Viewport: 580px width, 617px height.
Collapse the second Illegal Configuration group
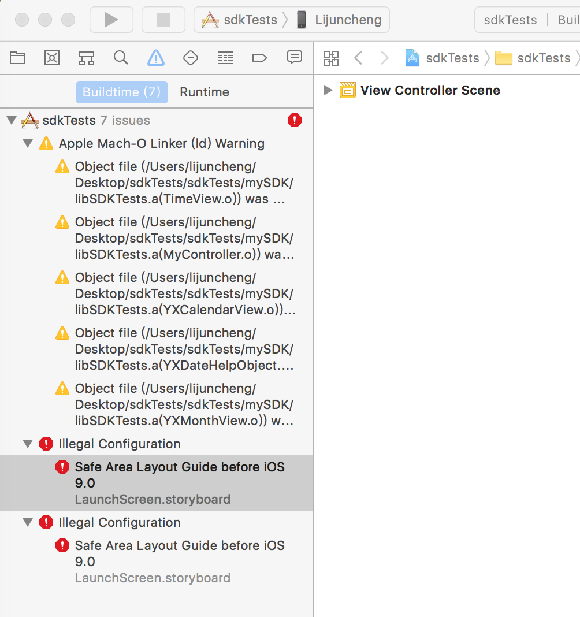28,523
